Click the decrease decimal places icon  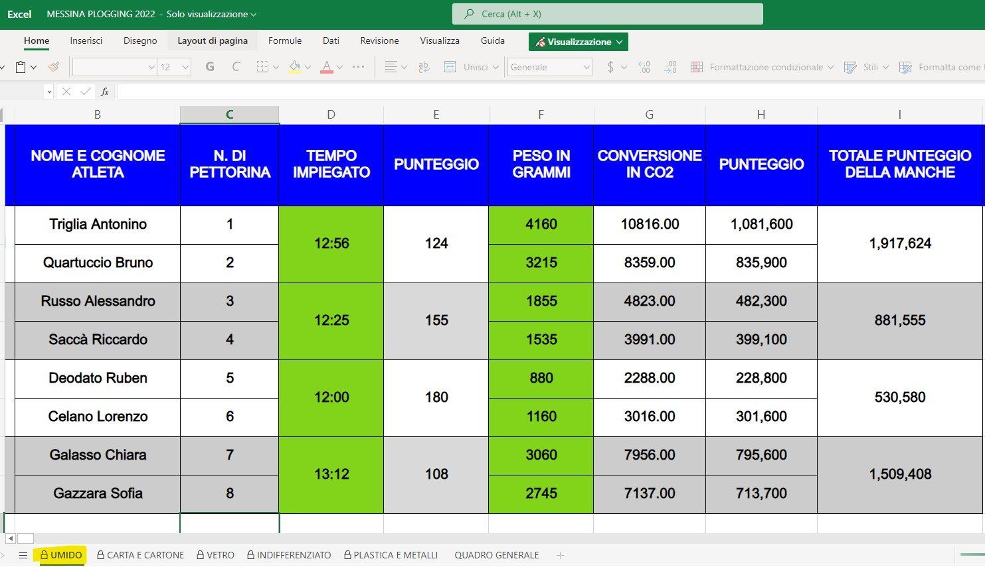pyautogui.click(x=670, y=67)
